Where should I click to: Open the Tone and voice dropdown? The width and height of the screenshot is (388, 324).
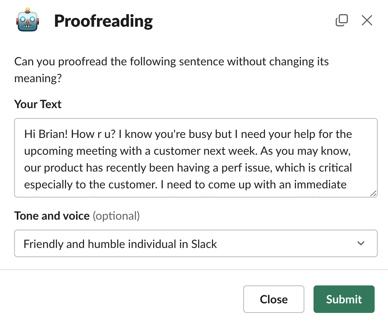(x=196, y=243)
